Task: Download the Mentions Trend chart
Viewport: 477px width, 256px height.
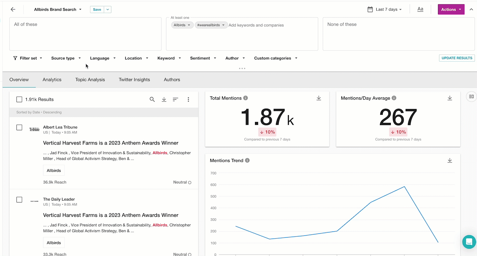Action: point(450,160)
